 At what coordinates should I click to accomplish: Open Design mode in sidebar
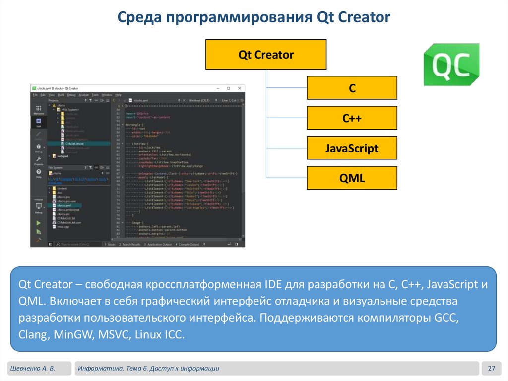[39, 135]
